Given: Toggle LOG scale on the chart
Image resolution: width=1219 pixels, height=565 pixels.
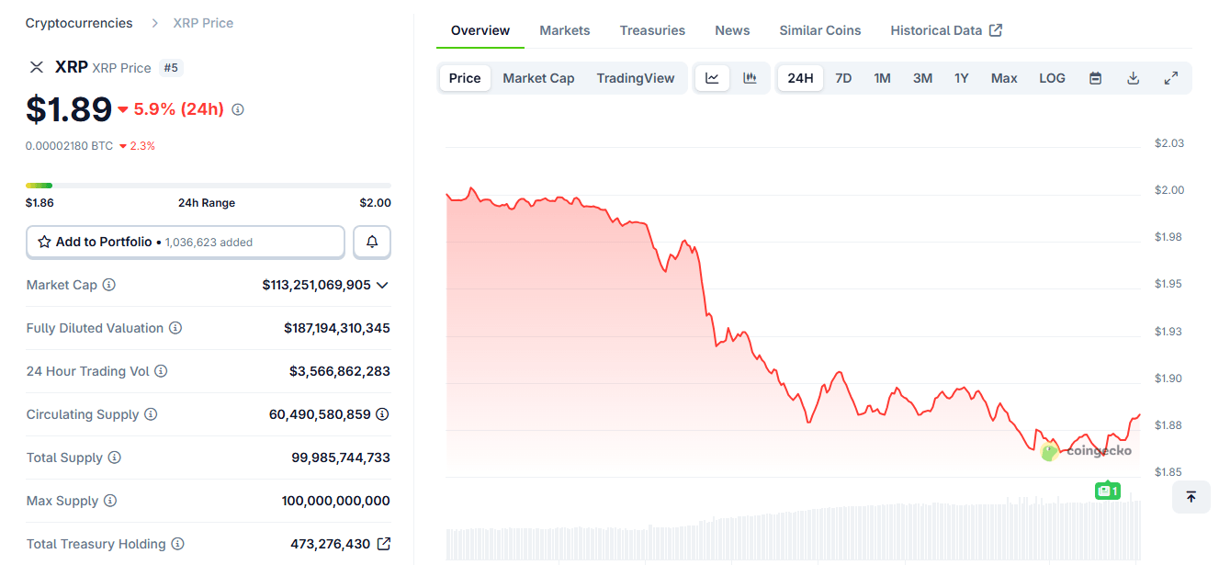Looking at the screenshot, I should [1052, 78].
